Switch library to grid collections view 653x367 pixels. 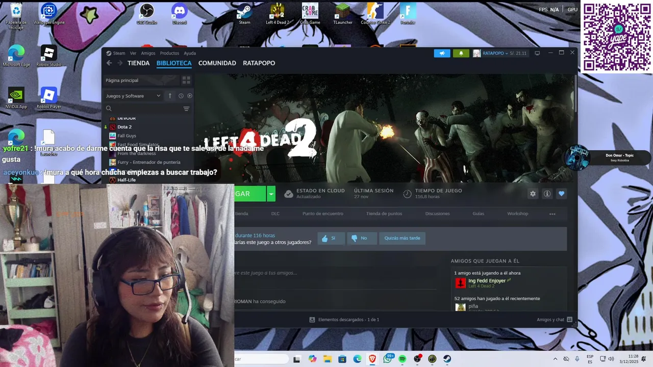186,80
